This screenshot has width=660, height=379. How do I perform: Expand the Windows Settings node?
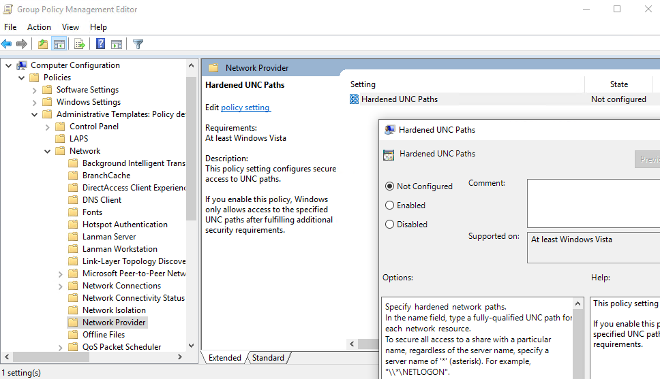35,102
